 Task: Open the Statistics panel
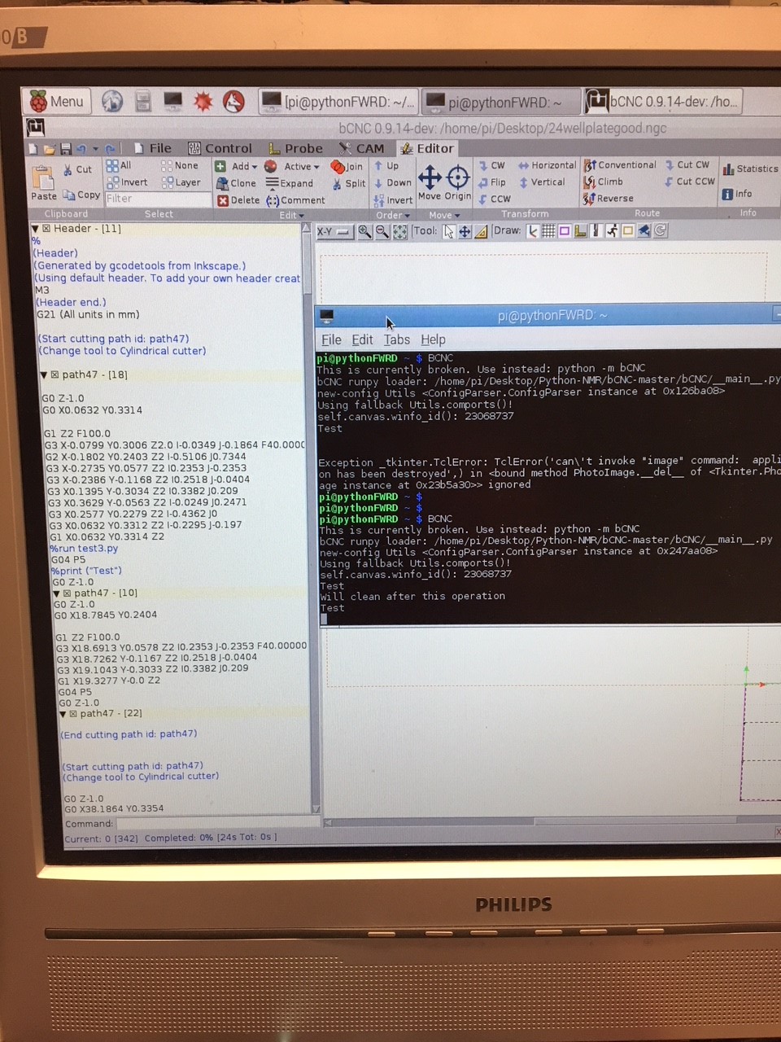point(750,169)
